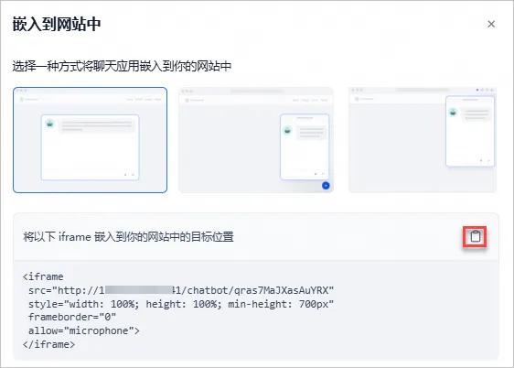Click the src chatbot URL line

click(x=181, y=290)
